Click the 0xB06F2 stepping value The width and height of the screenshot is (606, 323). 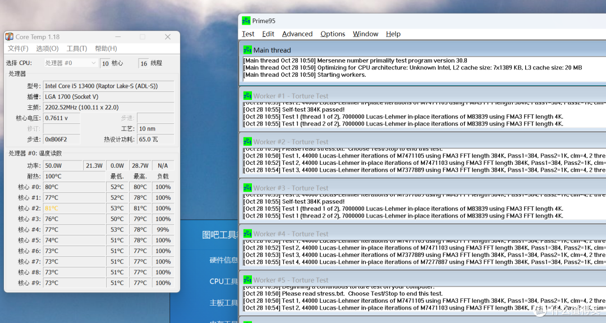tap(62, 140)
